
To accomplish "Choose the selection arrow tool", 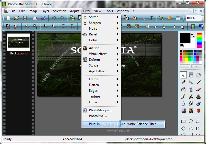I will (183, 75).
